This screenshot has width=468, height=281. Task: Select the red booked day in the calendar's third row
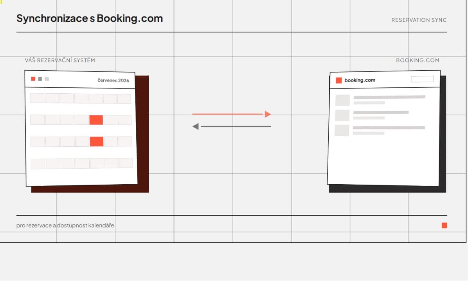[97, 141]
